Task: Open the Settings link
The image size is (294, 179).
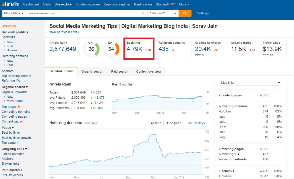Action: point(203,13)
